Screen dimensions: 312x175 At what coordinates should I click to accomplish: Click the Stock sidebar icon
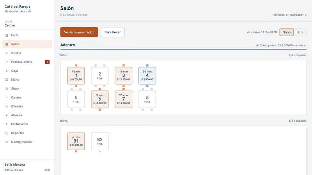(7, 89)
